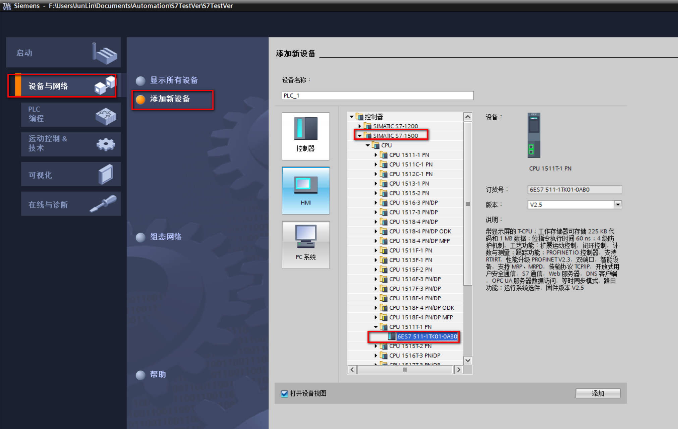This screenshot has height=429, width=678.
Task: Expand CPU 1511C-1 PN node
Action: (376, 164)
